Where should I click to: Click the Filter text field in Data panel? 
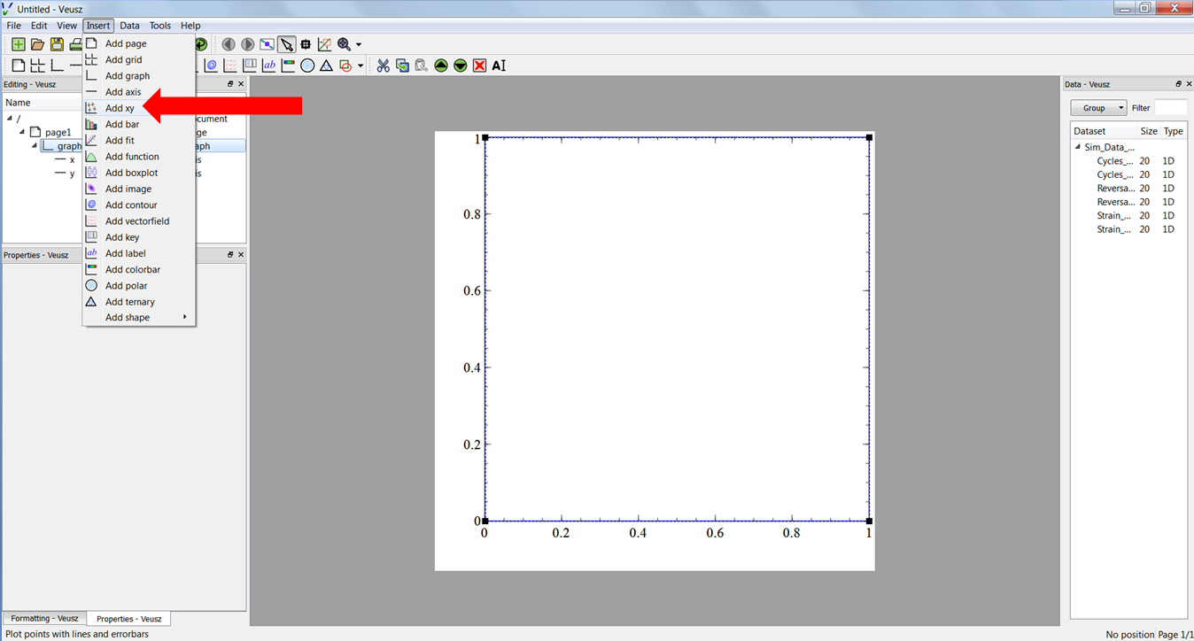[x=1170, y=108]
